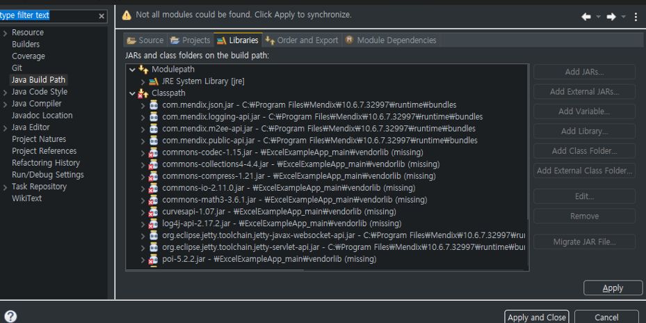
Task: Select Java Build Path in the tree
Action: click(x=38, y=79)
